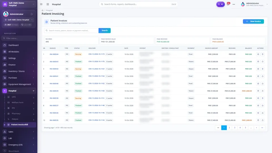
Task: Go to next page with single arrow
Action: coord(256,128)
